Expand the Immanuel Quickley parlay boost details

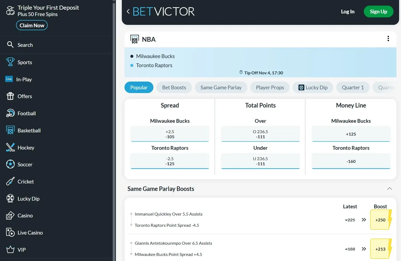click(x=364, y=220)
